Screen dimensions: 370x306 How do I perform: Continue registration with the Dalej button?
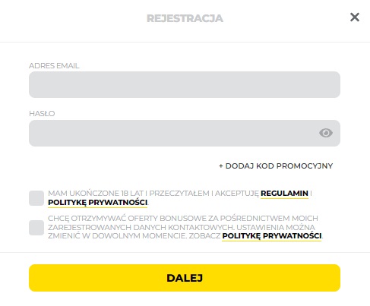coord(185,278)
